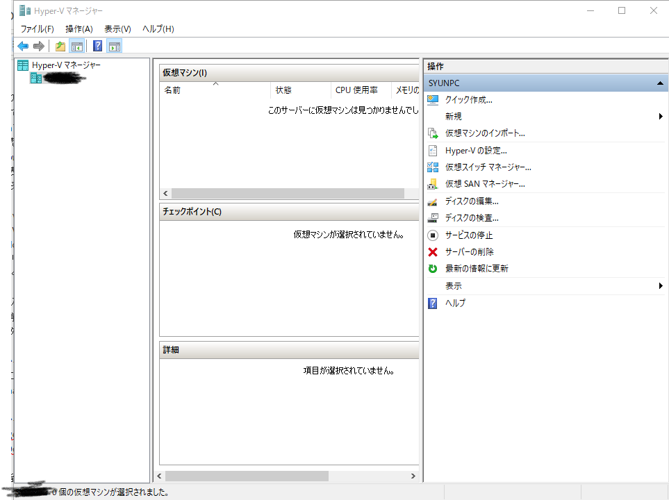Select サービスの停止 action

click(469, 235)
